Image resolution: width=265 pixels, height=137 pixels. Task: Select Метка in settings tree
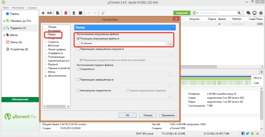click(51, 72)
